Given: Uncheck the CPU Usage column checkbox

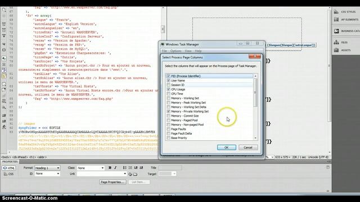Looking at the screenshot, I should pos(168,89).
